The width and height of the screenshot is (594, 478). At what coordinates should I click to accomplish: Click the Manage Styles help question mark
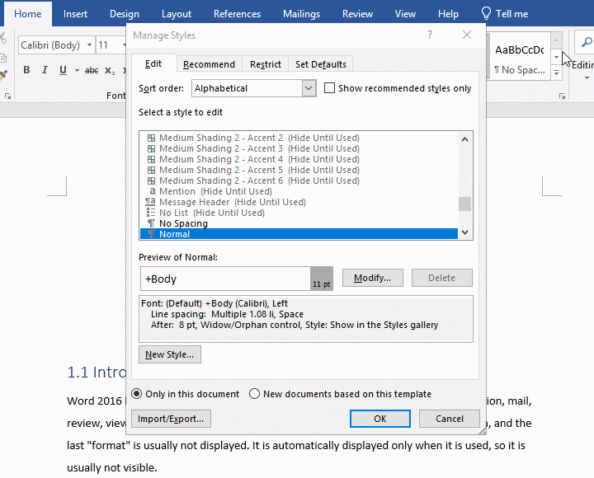(430, 35)
